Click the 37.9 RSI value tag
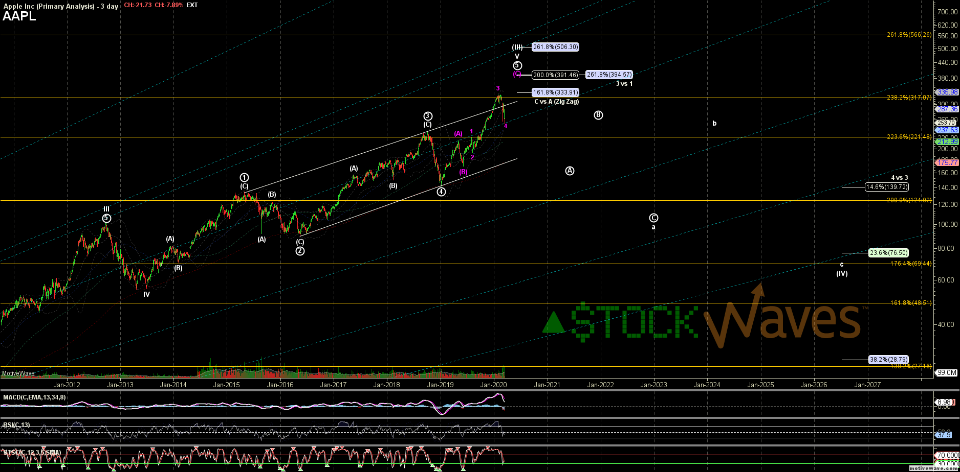 tap(944, 435)
